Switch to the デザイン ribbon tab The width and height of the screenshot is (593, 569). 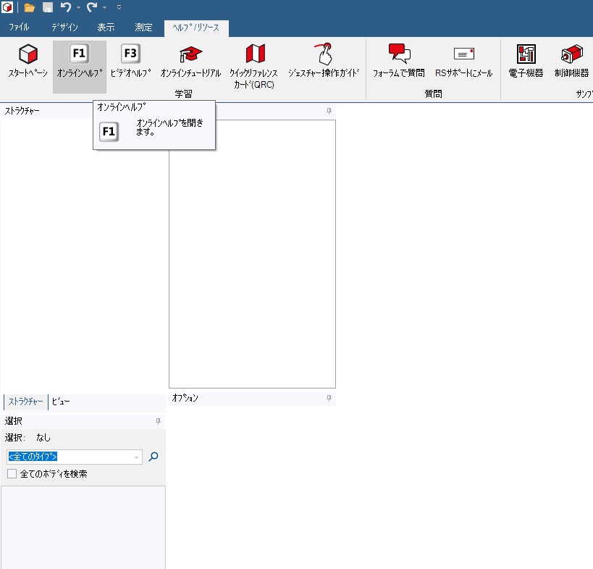64,28
